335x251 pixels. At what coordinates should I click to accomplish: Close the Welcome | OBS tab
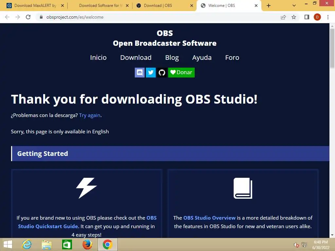coord(256,6)
